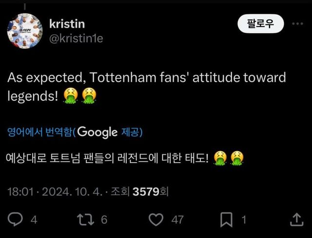Click the repost count number 6
The width and height of the screenshot is (312, 238).
pos(104,220)
